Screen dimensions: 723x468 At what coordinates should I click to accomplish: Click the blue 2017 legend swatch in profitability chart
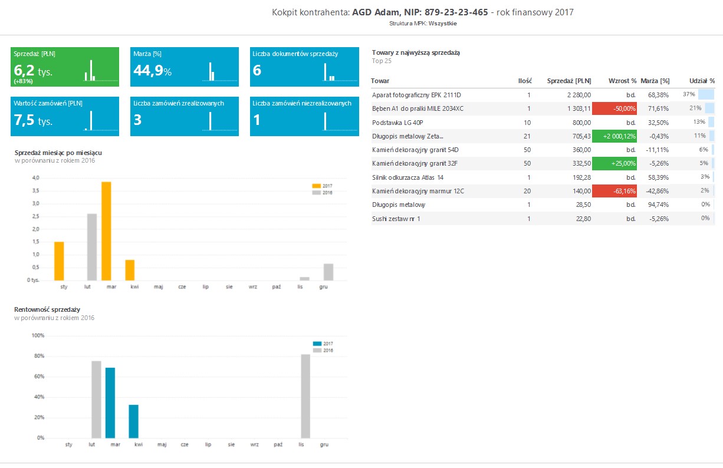pos(317,344)
